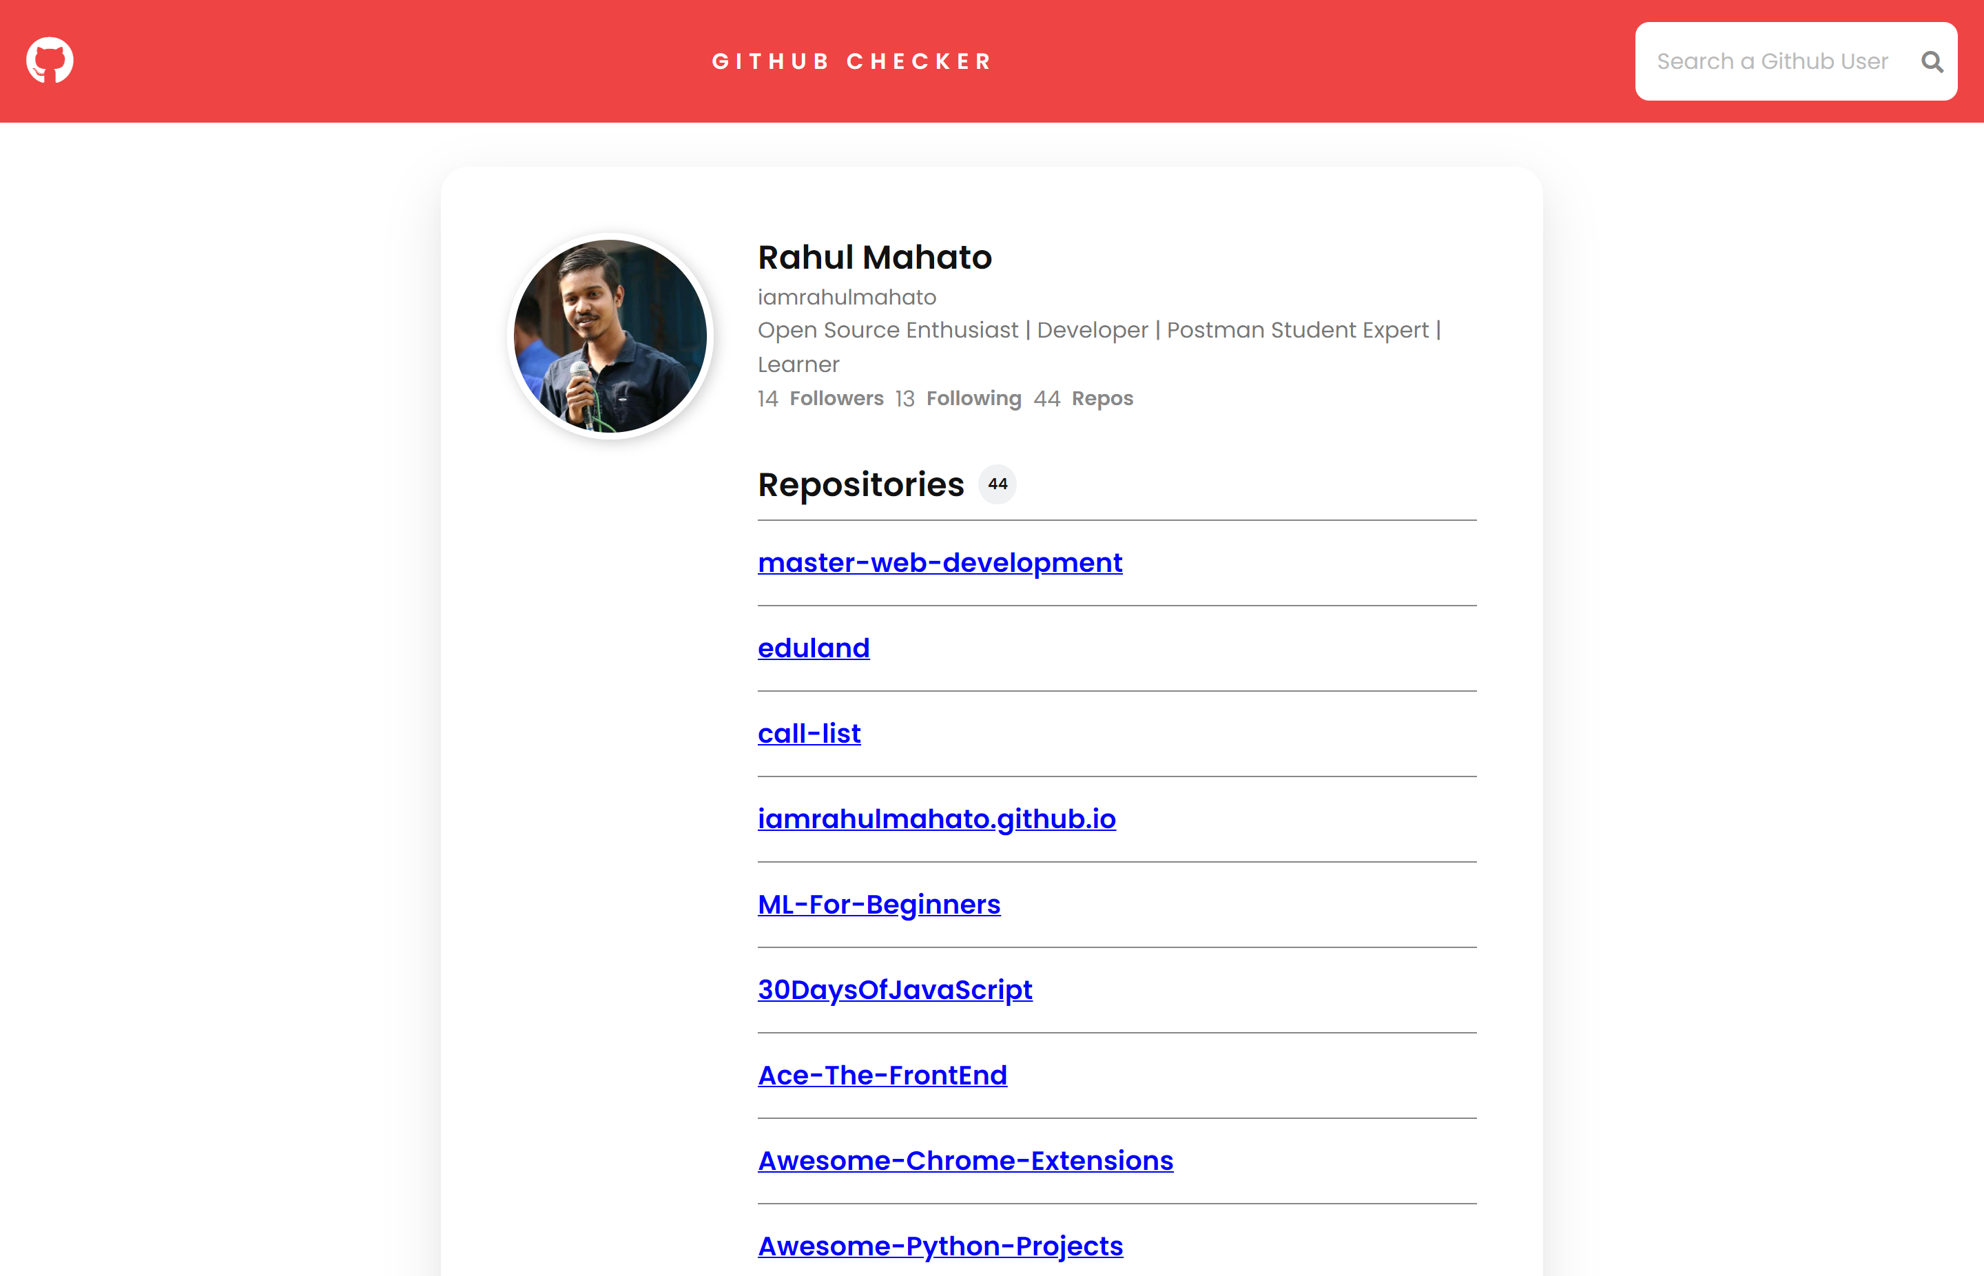The height and width of the screenshot is (1276, 1984).
Task: Focus the Search a Github User field
Action: (x=1773, y=62)
